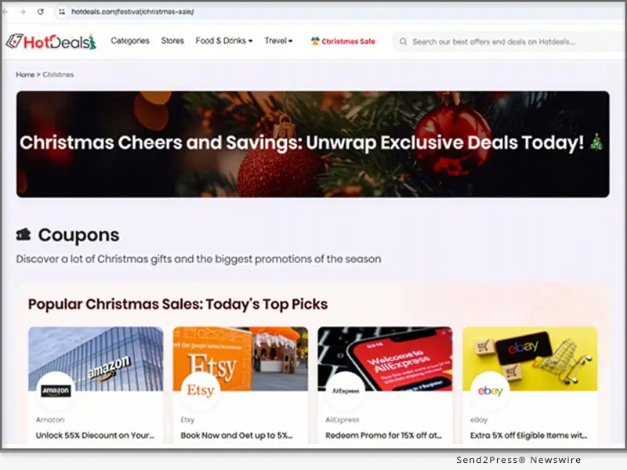Image resolution: width=627 pixels, height=470 pixels.
Task: Click the search magnifier icon
Action: click(403, 42)
